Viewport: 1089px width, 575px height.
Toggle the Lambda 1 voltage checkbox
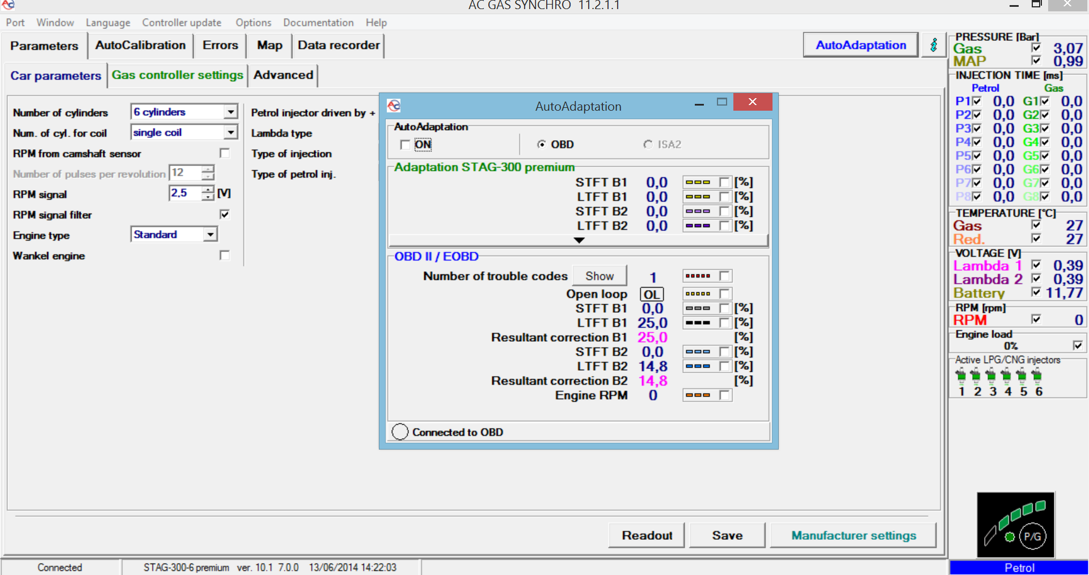(x=1036, y=265)
